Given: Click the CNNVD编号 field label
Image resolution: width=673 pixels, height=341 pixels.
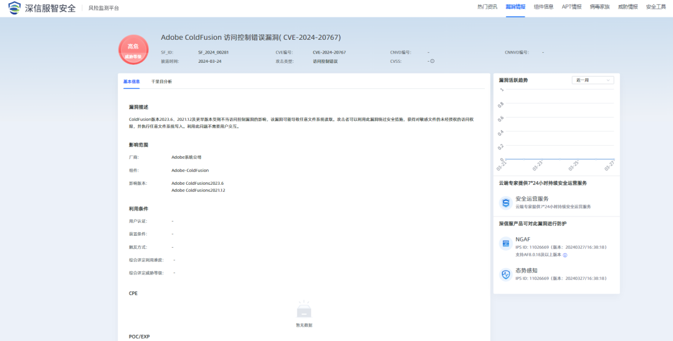Looking at the screenshot, I should click(x=517, y=52).
